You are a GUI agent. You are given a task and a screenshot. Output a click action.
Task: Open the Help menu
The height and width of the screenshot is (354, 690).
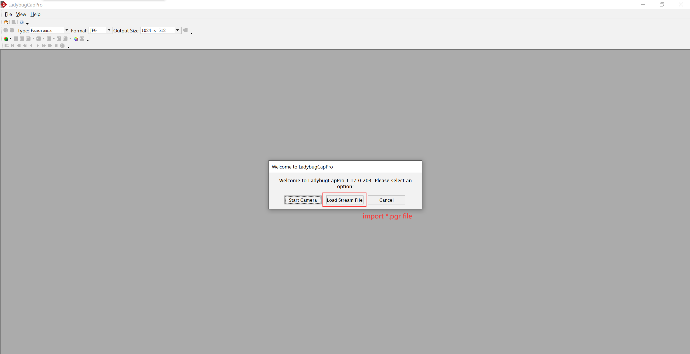click(35, 14)
